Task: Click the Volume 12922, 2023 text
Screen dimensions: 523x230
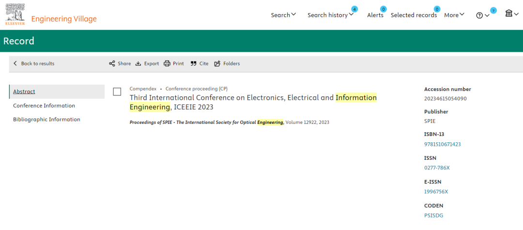Action: point(307,123)
